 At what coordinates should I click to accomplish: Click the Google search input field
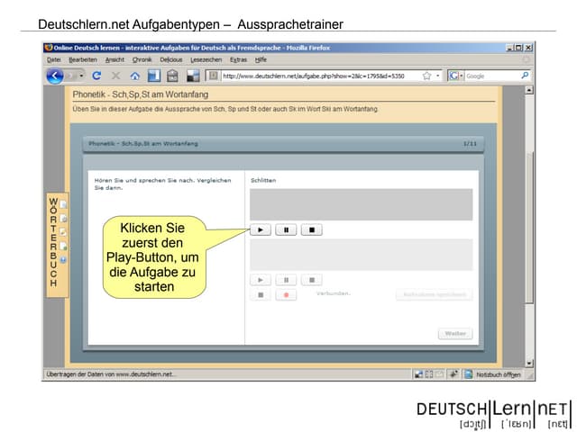coord(492,76)
